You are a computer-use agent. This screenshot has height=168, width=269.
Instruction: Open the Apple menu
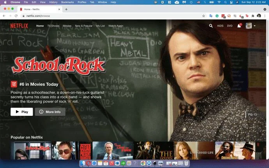point(5,2)
